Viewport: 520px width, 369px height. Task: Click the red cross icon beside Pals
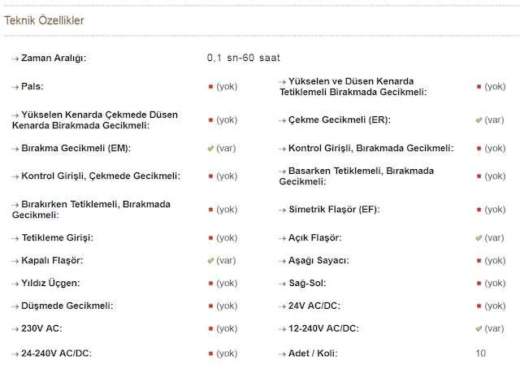210,86
